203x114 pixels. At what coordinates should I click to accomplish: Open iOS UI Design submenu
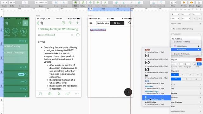(x=186, y=46)
